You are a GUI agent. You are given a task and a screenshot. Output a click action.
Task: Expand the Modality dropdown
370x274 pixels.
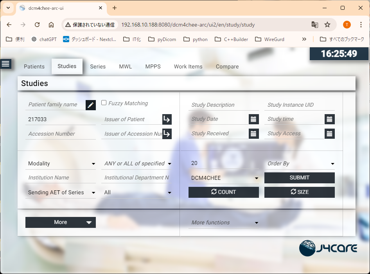pos(61,164)
